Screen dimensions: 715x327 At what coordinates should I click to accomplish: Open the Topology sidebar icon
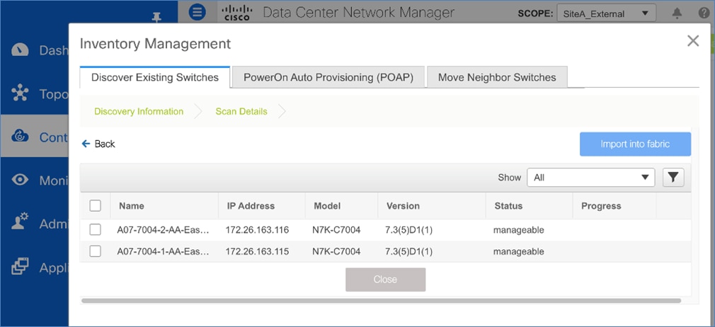(x=20, y=93)
